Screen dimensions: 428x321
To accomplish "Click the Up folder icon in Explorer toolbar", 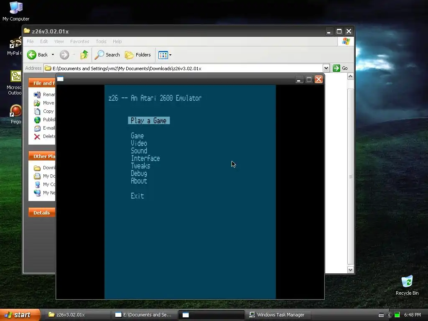I will tap(84, 55).
